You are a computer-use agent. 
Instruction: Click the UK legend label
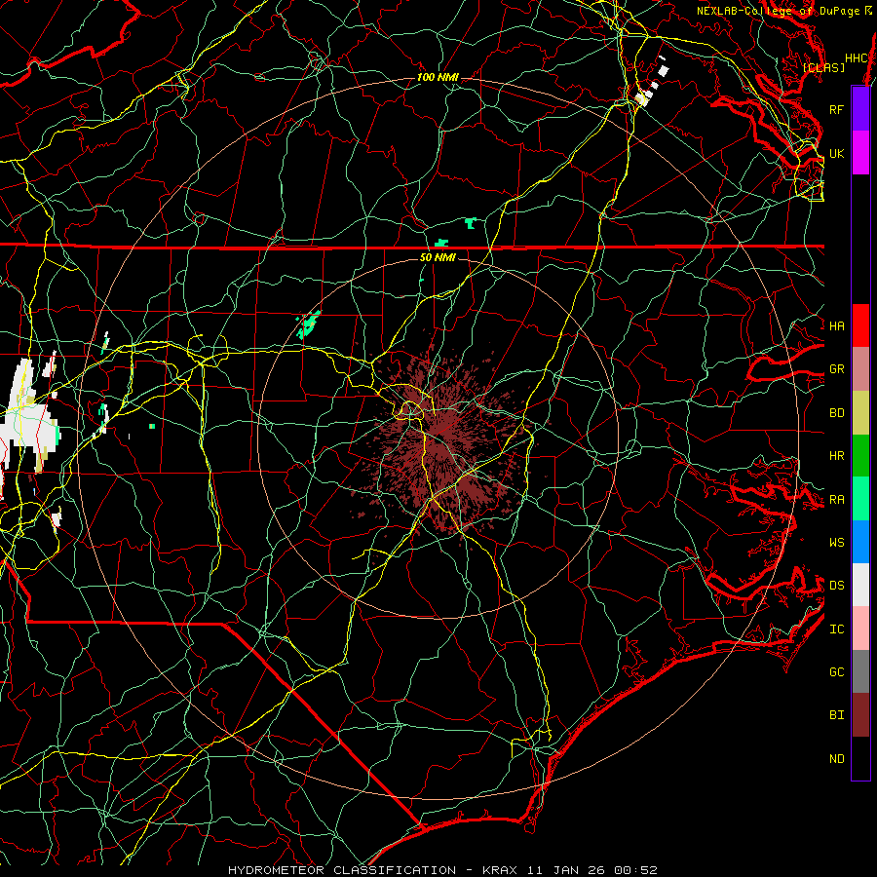coord(836,153)
